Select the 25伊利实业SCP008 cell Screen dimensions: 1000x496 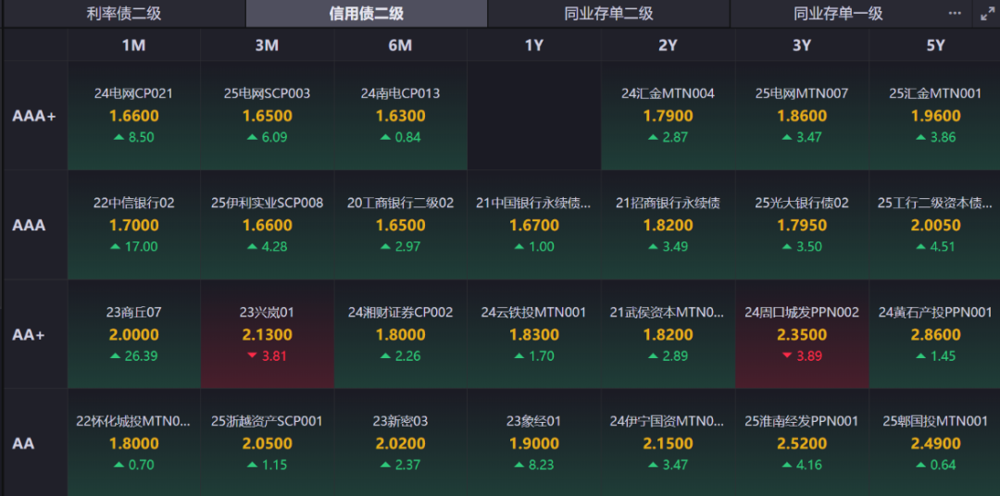click(x=268, y=225)
